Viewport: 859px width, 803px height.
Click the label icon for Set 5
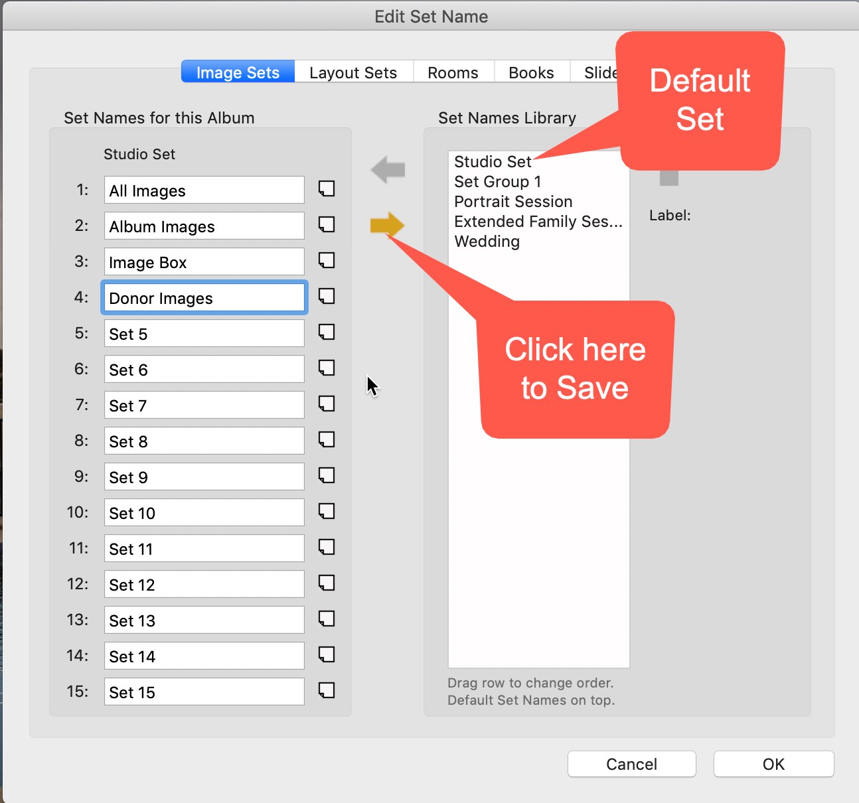(x=326, y=332)
